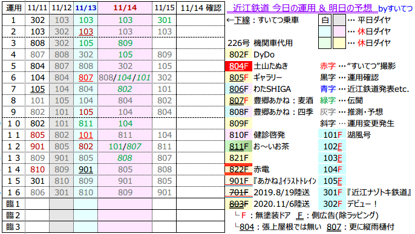Click the 赤字 legend label
This screenshot has height=234, width=415.
328,66
